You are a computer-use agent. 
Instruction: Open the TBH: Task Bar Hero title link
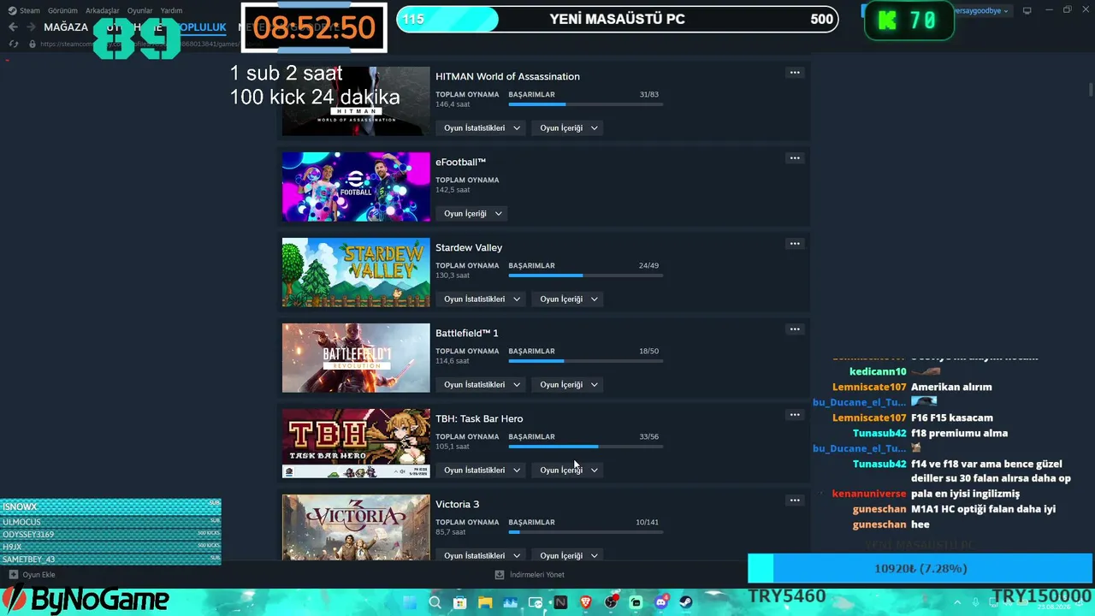tap(479, 418)
